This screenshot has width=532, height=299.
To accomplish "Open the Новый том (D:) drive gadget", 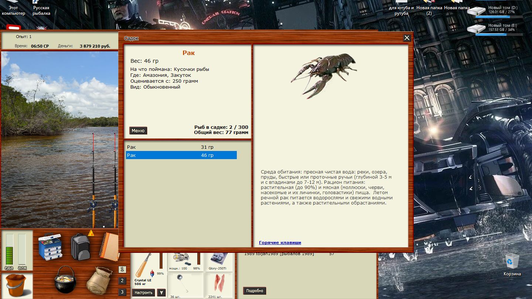I will (495, 11).
